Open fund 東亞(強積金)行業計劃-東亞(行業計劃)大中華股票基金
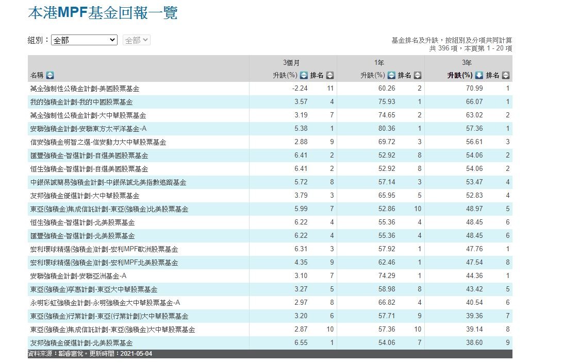 pyautogui.click(x=109, y=316)
